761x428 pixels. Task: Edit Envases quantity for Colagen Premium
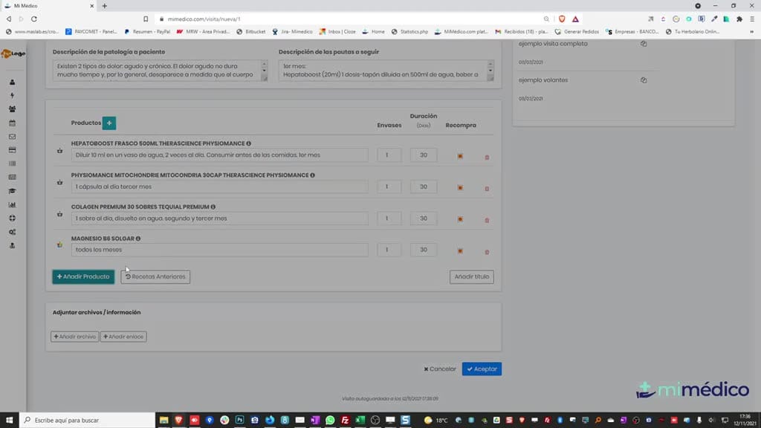(x=389, y=218)
